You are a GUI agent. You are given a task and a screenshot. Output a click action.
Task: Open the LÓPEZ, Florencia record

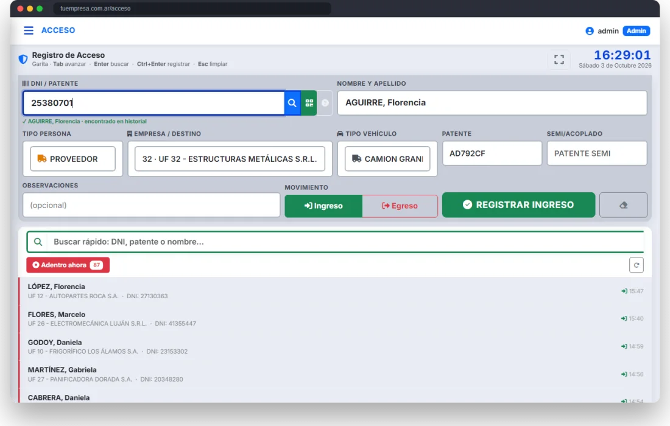335,291
